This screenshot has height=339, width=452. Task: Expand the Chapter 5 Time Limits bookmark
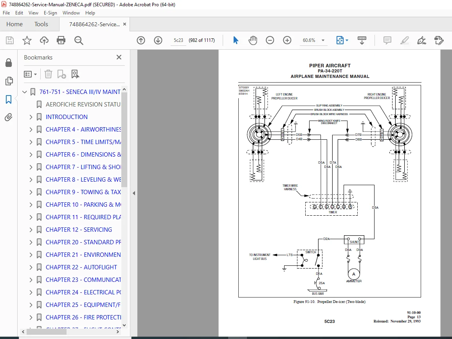coord(31,142)
